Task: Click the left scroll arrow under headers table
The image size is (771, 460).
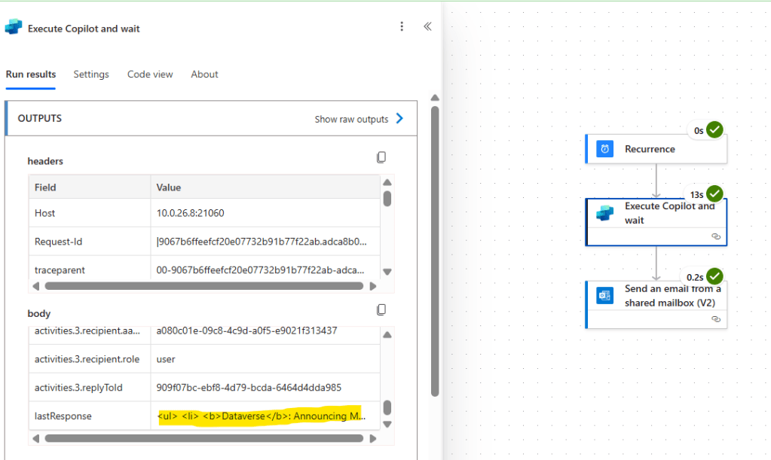Action: click(35, 286)
